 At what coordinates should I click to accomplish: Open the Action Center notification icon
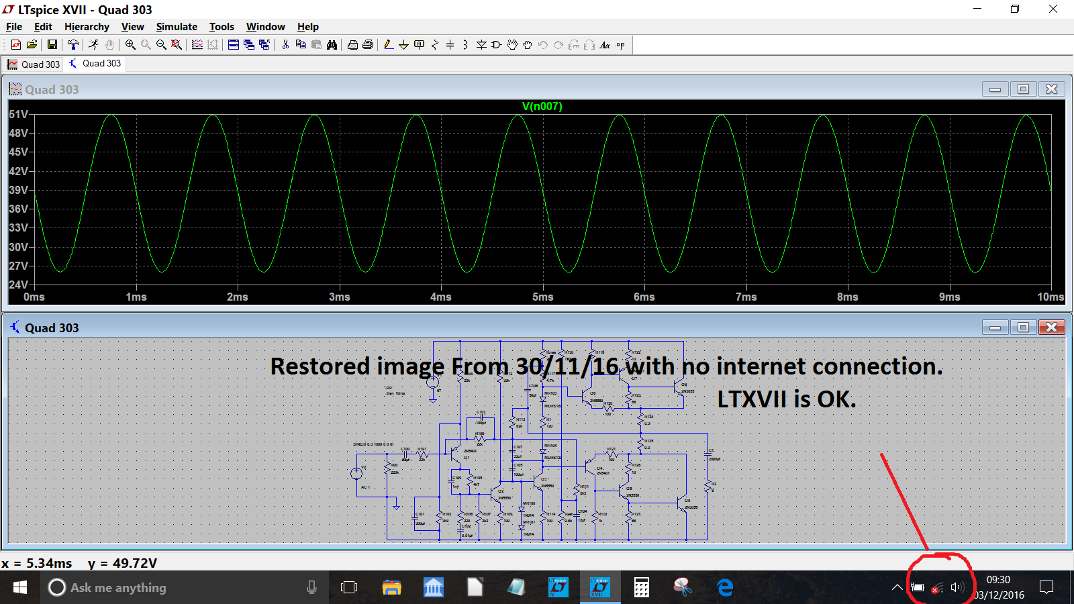(x=1046, y=587)
